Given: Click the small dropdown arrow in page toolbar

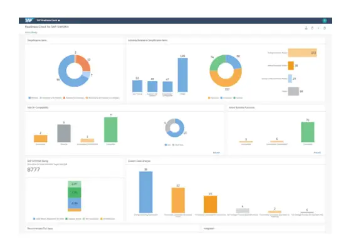Looking at the screenshot, I should 318,28.
